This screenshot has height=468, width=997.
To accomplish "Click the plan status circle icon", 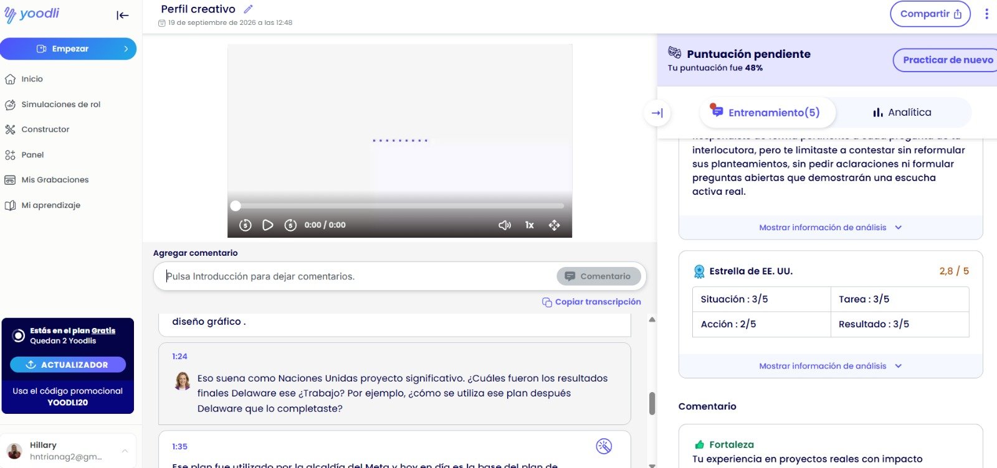I will coord(19,336).
